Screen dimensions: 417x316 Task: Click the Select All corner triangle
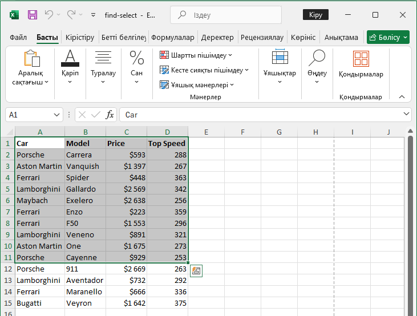click(10, 132)
